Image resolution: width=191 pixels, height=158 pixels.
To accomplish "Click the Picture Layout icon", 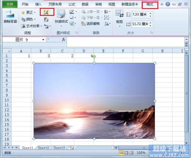I will tap(72, 24).
